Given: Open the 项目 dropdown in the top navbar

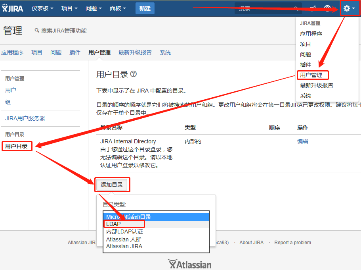Looking at the screenshot, I should click(67, 8).
